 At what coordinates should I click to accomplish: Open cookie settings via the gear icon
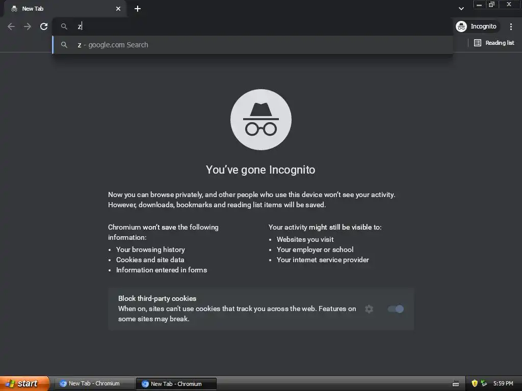coord(369,309)
